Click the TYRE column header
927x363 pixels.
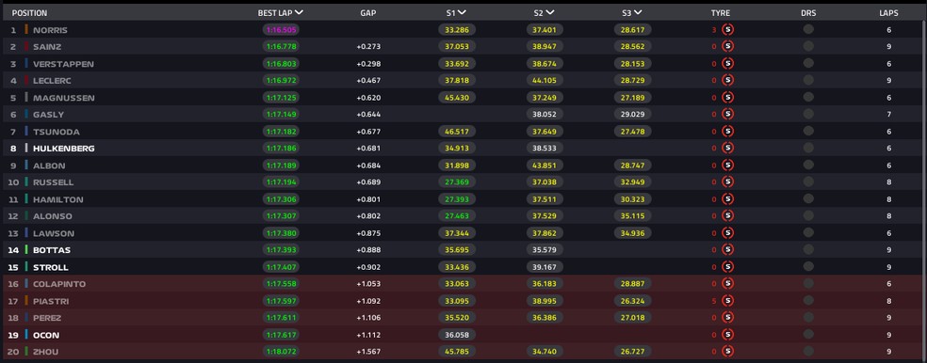[720, 13]
